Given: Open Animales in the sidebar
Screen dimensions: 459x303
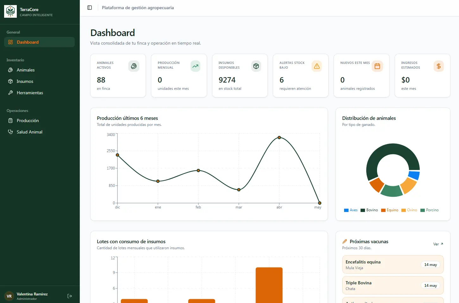Looking at the screenshot, I should pos(39,70).
